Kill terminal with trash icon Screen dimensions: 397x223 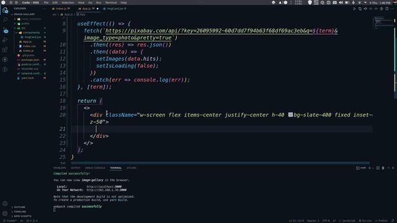pos(383,168)
